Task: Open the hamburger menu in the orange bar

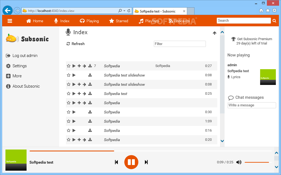Action: point(10,21)
